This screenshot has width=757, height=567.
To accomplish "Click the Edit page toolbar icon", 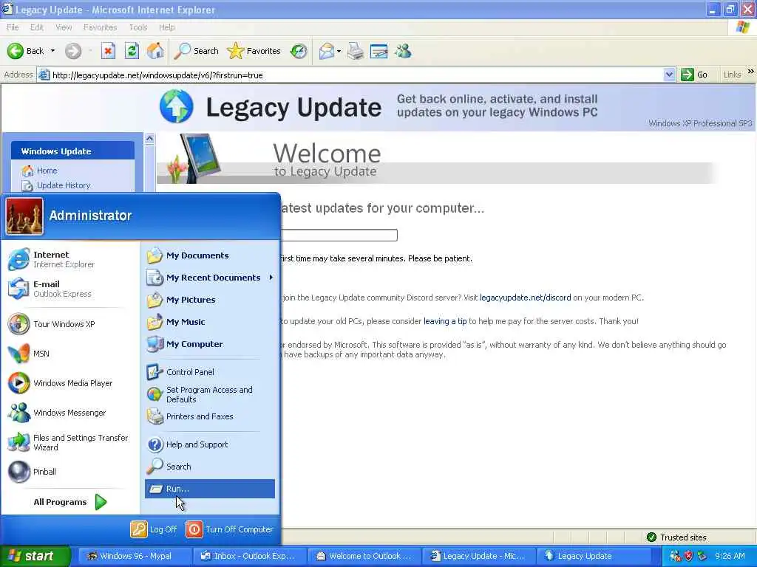I will (x=379, y=51).
